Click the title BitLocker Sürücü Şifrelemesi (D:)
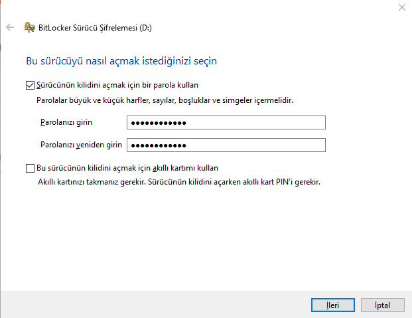 (x=95, y=28)
